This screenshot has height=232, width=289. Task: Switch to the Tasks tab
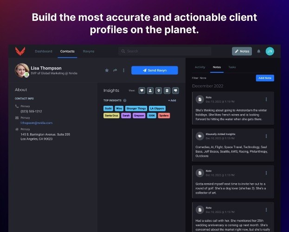click(x=232, y=67)
